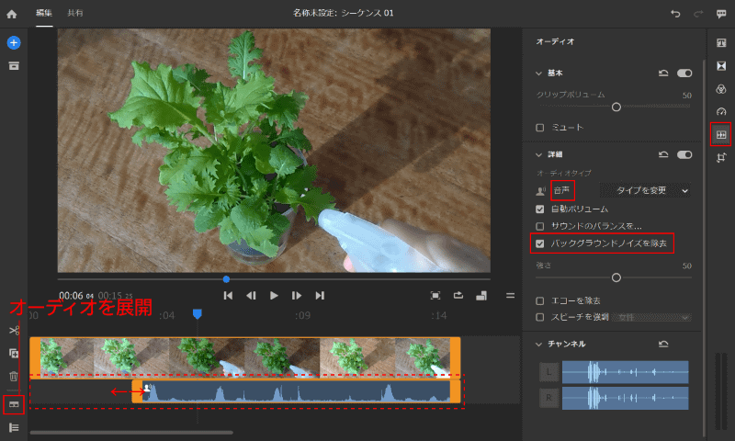735x441 pixels.
Task: Reset the チャンネル settings
Action: click(x=663, y=344)
